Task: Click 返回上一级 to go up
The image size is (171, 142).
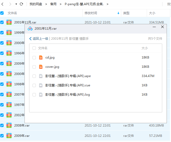Action: pyautogui.click(x=39, y=39)
